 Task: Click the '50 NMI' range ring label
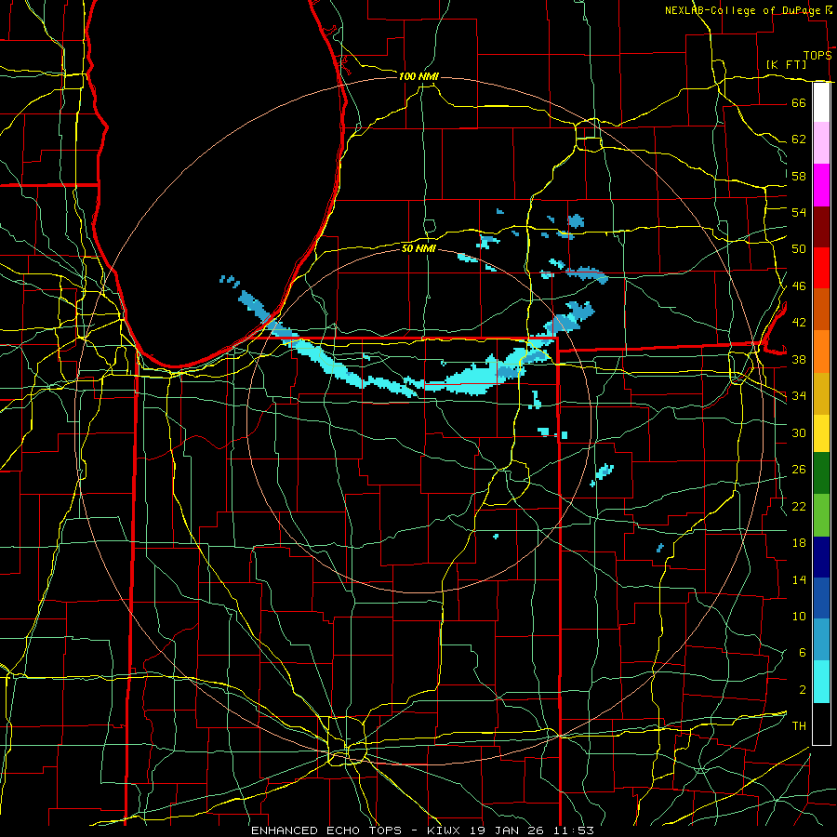pyautogui.click(x=418, y=248)
